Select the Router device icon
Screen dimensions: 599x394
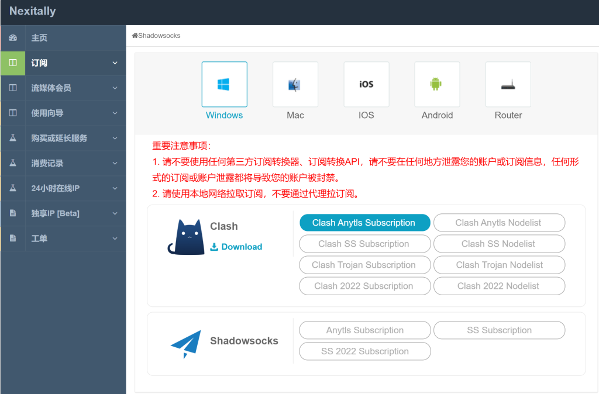click(508, 84)
